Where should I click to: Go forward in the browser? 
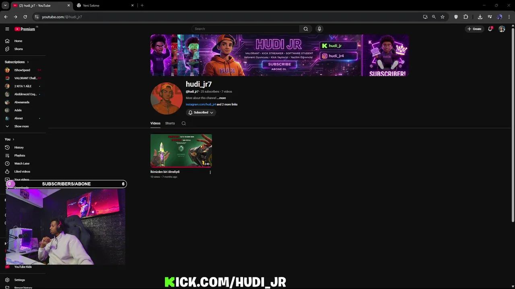coord(15,17)
